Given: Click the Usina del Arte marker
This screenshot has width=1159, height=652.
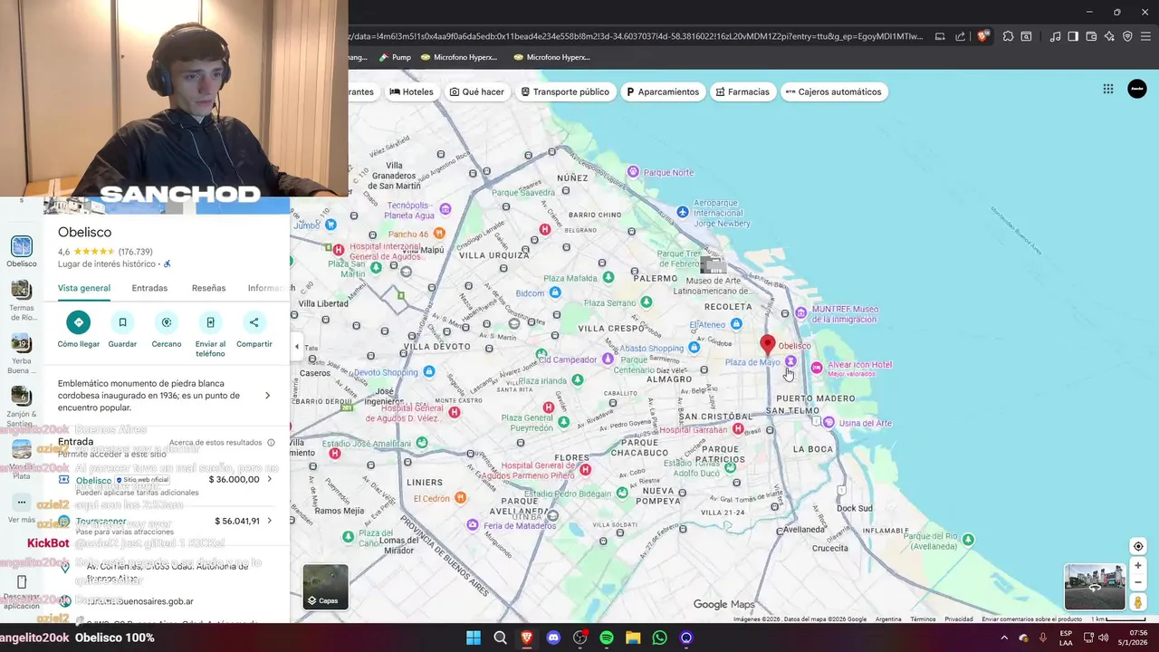Looking at the screenshot, I should point(829,423).
